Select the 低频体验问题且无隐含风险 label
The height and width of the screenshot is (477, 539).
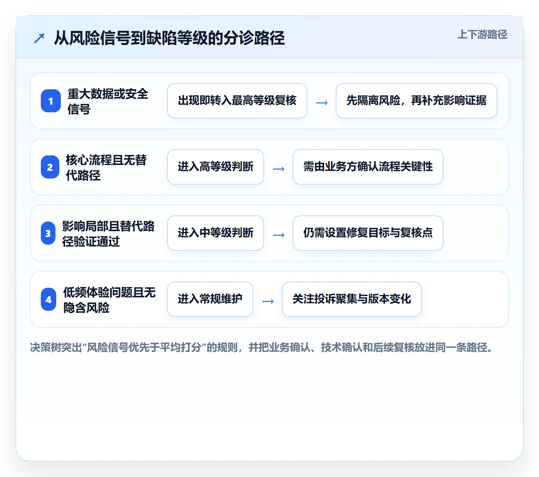[109, 300]
